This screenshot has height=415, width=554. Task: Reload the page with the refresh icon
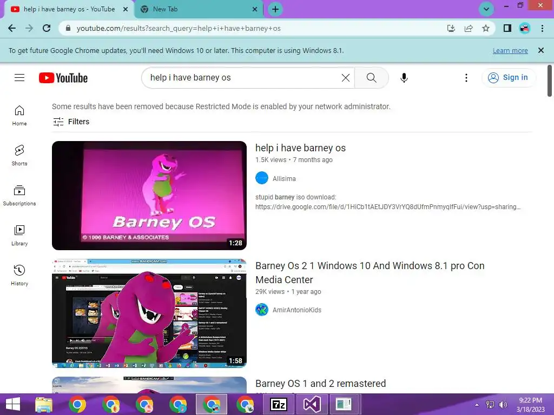tap(47, 28)
